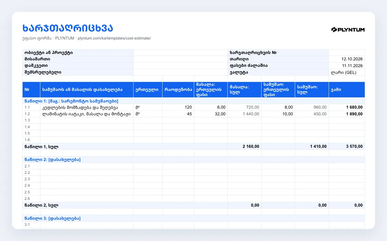Screen dimensions: 387x241
Task: Click the empty name cell in row 1.3
Action: pos(87,120)
